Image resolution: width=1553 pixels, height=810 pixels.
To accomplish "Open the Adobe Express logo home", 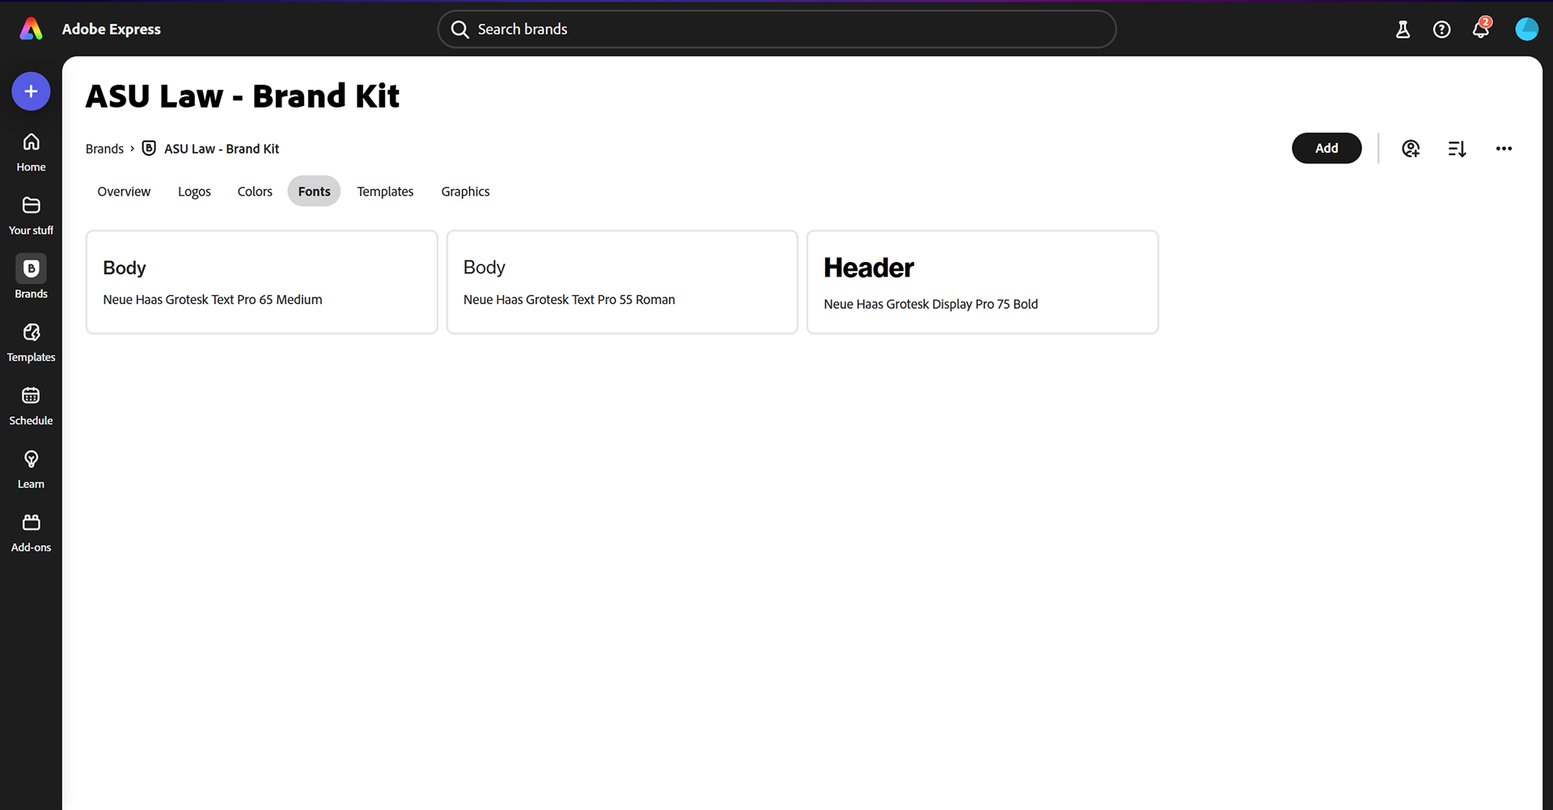I will [31, 29].
